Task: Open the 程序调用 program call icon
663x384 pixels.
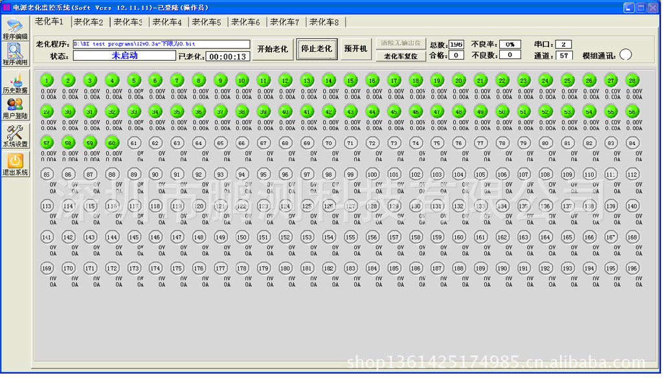Action: (x=16, y=54)
